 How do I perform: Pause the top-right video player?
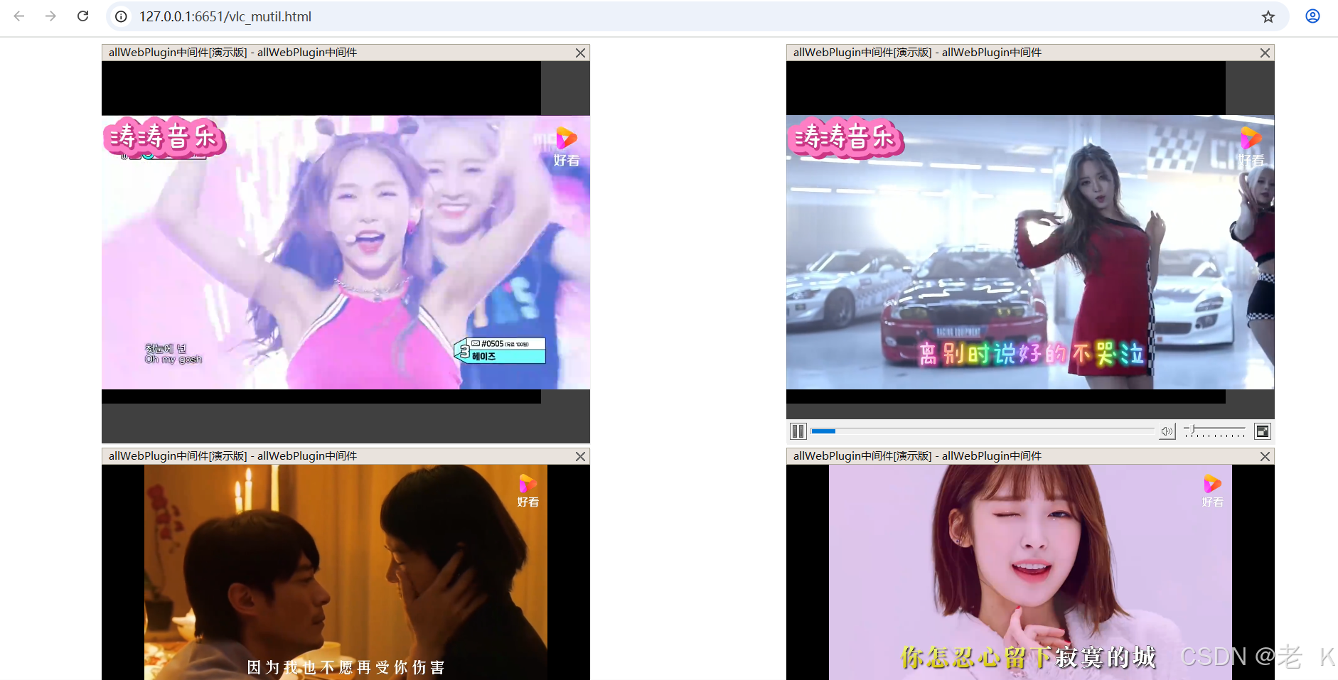tap(798, 431)
